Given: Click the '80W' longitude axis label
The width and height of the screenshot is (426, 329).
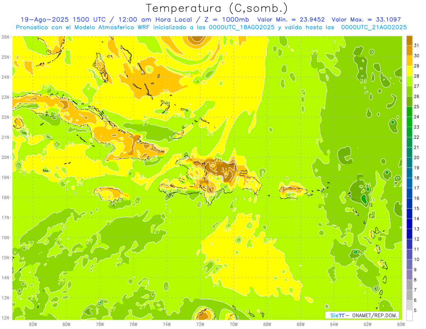Looking at the screenshot, I should tap(66, 324).
